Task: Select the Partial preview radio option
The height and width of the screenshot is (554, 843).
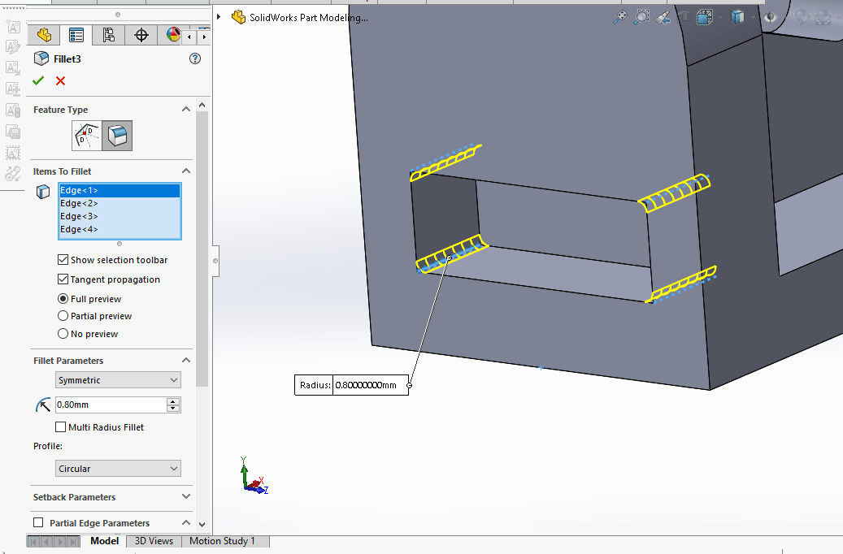Action: pos(63,316)
